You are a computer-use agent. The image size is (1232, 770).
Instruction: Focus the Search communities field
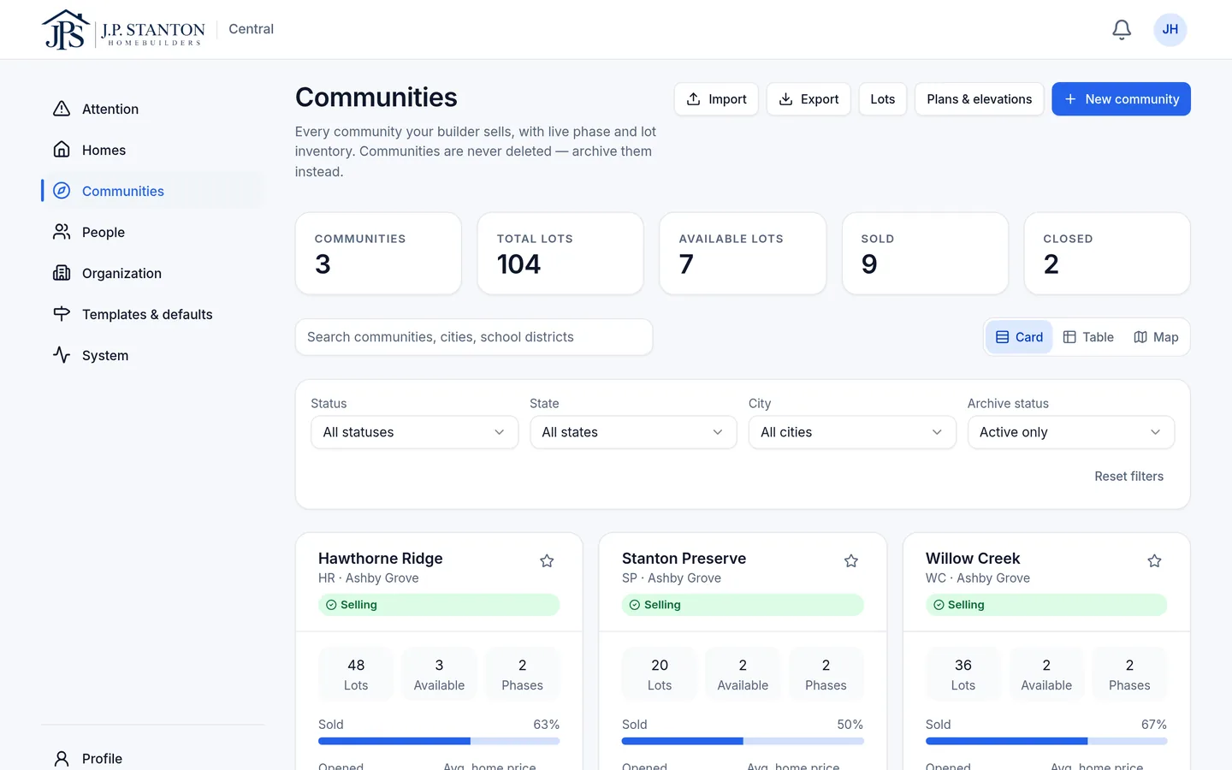coord(474,337)
